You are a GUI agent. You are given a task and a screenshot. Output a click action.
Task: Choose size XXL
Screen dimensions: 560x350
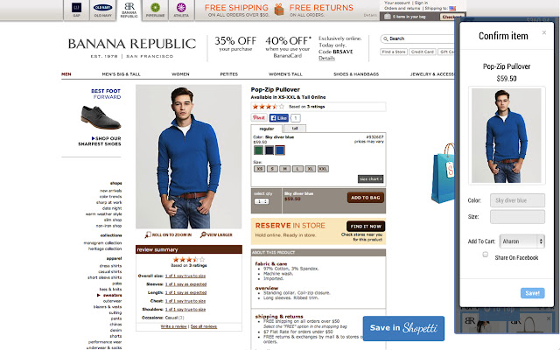coord(323,169)
